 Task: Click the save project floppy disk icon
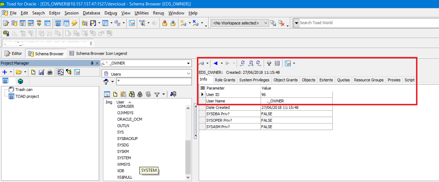(x=41, y=72)
